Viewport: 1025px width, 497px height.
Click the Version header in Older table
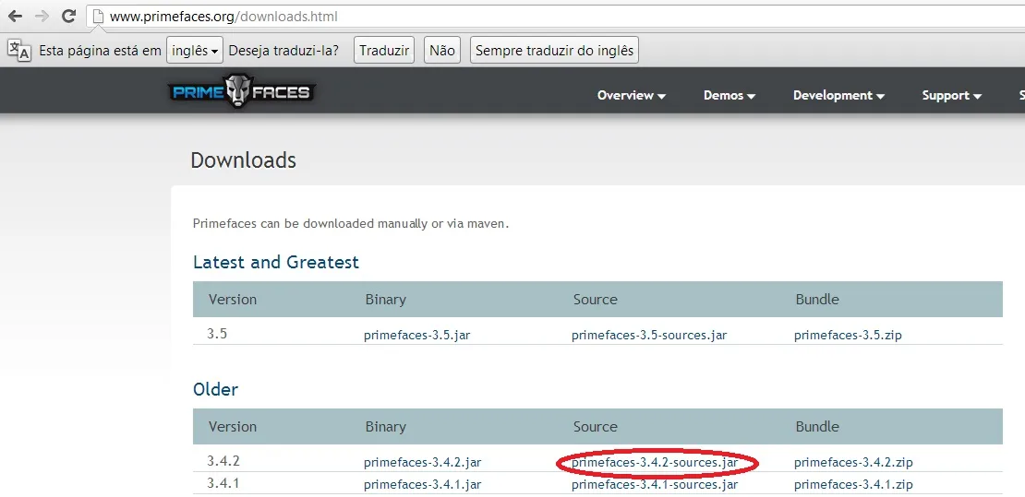pos(233,427)
